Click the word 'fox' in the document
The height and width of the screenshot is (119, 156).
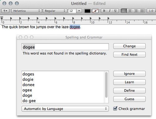pyautogui.click(x=32, y=27)
